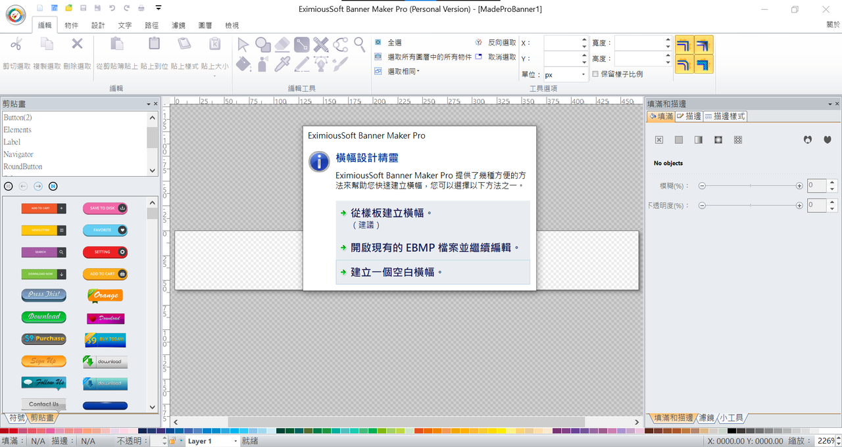Toggle the top-left yellow corner scaling option
The image size is (842, 447).
(x=684, y=45)
